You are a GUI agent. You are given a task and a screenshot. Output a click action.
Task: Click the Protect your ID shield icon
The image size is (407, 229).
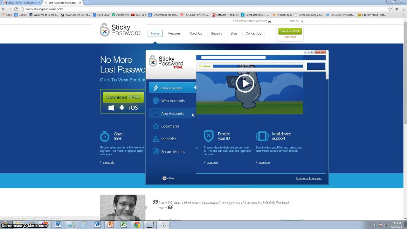point(209,136)
